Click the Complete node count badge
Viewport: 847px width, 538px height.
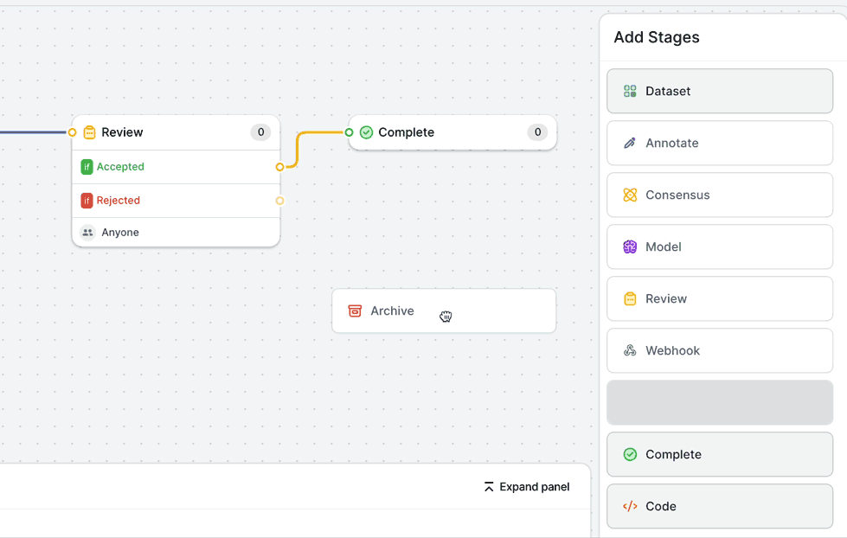click(537, 132)
